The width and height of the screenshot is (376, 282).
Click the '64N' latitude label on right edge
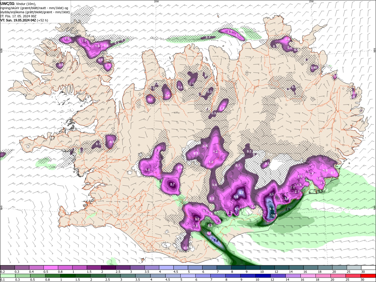pyautogui.click(x=375, y=207)
